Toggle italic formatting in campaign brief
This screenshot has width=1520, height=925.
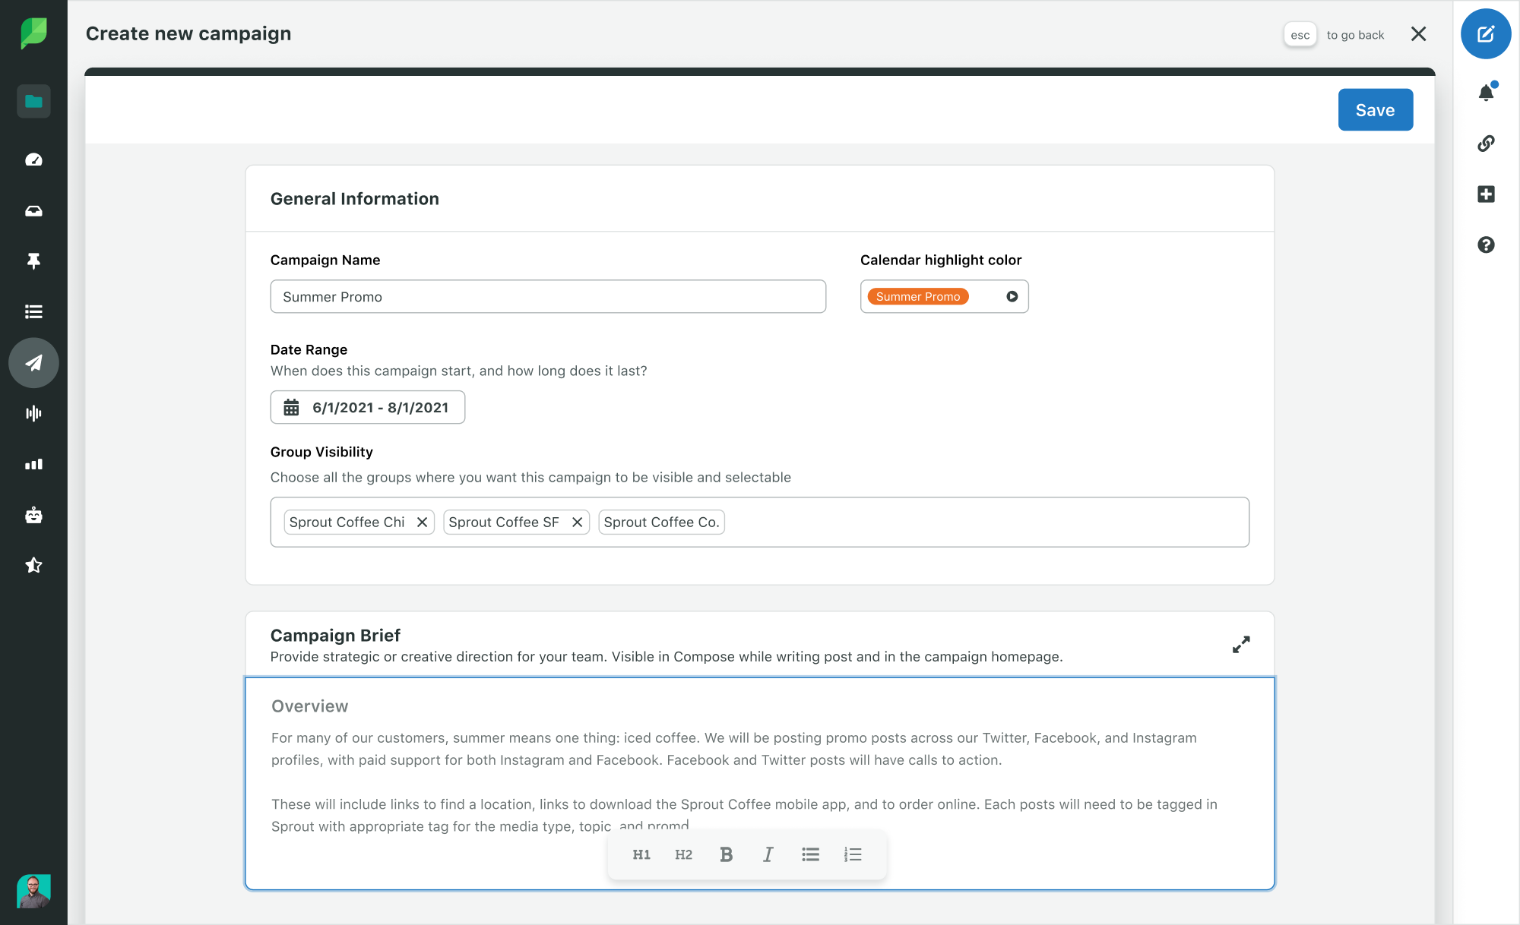pyautogui.click(x=768, y=854)
